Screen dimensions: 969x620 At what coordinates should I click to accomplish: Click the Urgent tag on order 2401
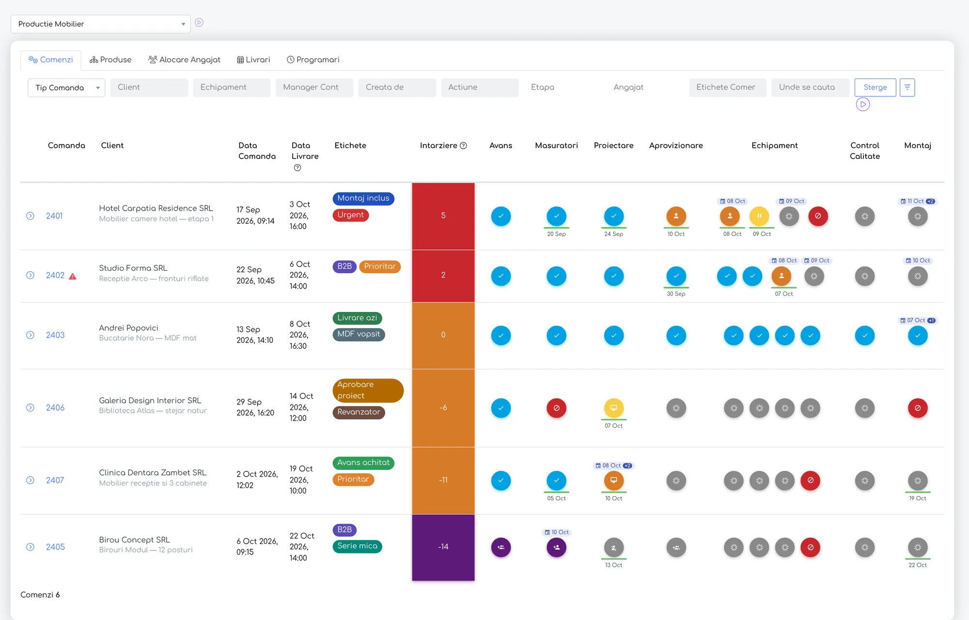pos(351,215)
